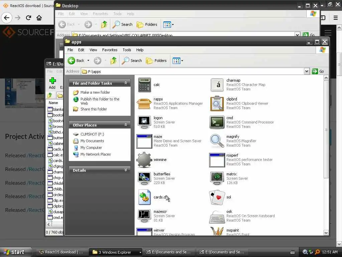The image size is (342, 257).
Task: Select the butterflies screen saver icon
Action: [x=144, y=179]
